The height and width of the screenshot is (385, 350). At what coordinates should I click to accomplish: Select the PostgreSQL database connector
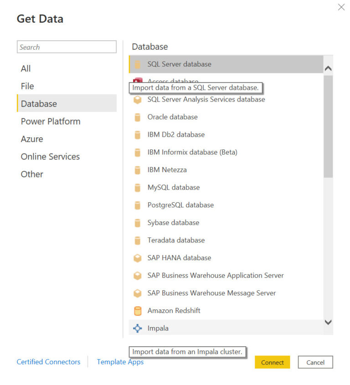point(138,205)
